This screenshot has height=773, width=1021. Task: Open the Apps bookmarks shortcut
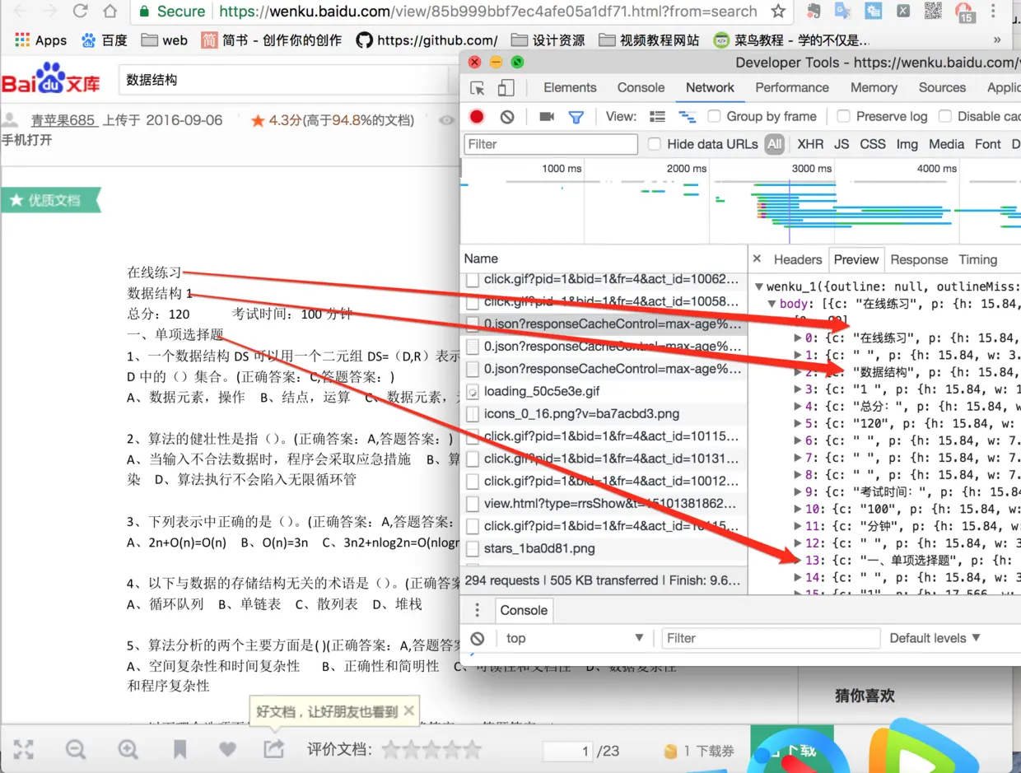[40, 40]
